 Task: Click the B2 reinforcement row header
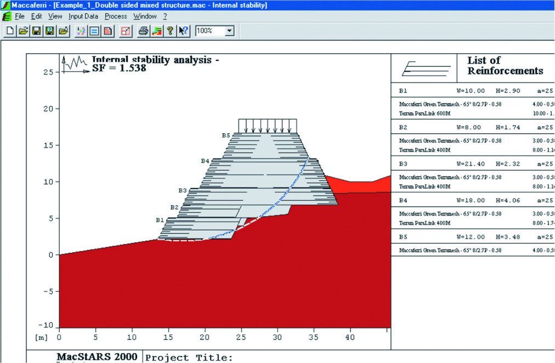click(x=473, y=127)
